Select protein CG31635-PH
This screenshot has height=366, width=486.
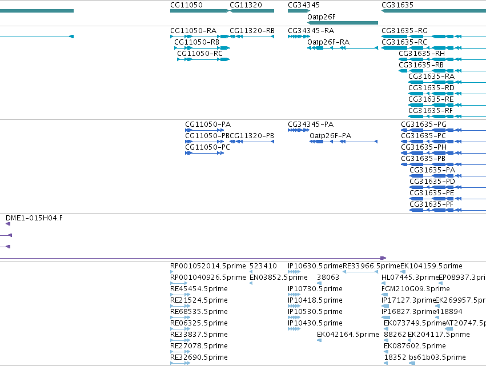click(x=424, y=147)
